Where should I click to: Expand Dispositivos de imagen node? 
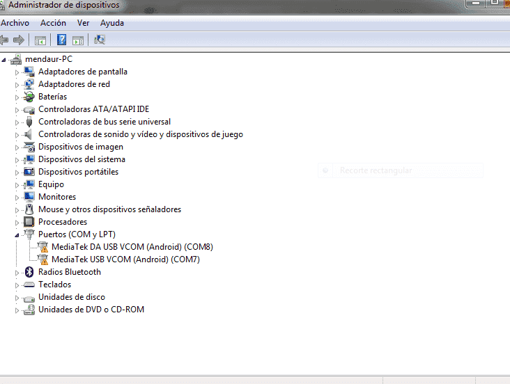(x=17, y=147)
